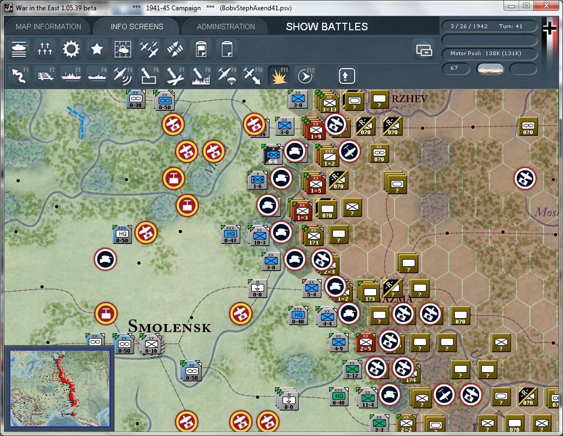
Task: Click the overlapping-windows icon beside the date panel
Action: point(424,50)
